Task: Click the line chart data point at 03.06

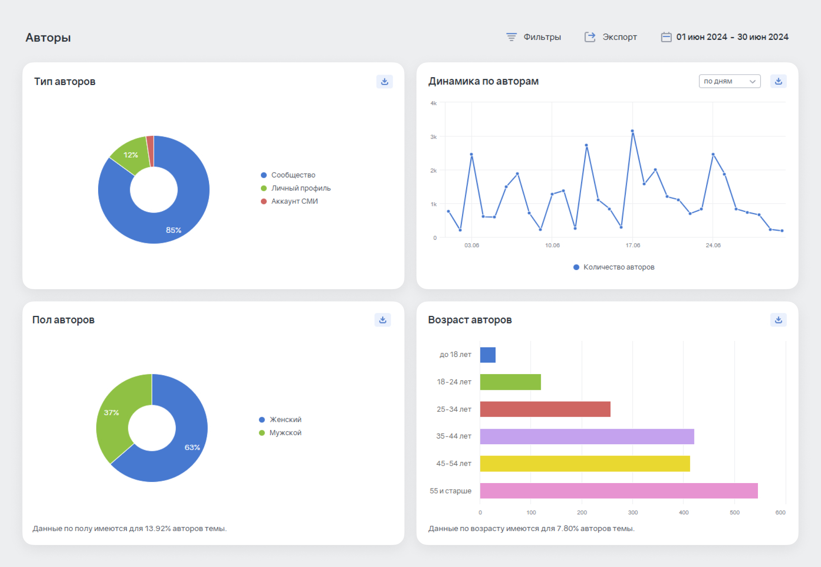Action: point(472,154)
